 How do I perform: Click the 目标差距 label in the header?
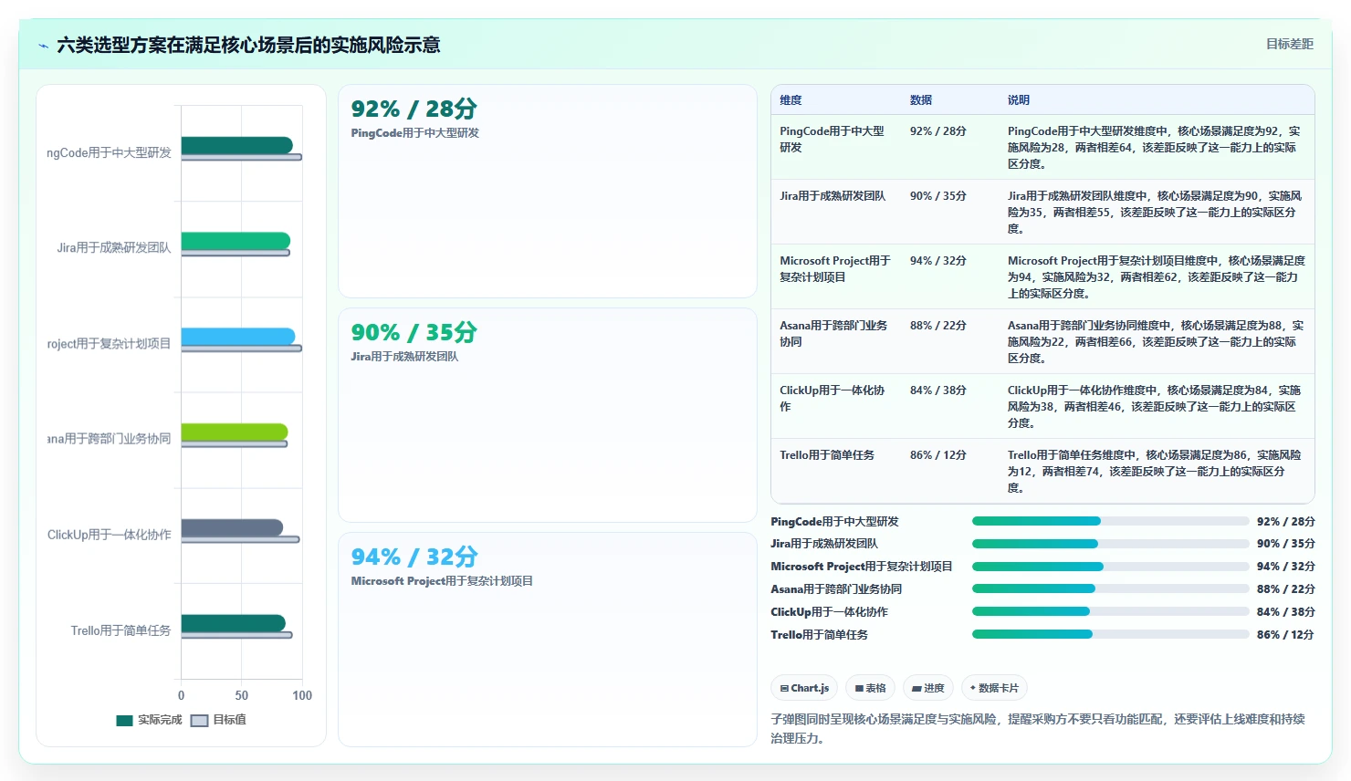coord(1289,44)
